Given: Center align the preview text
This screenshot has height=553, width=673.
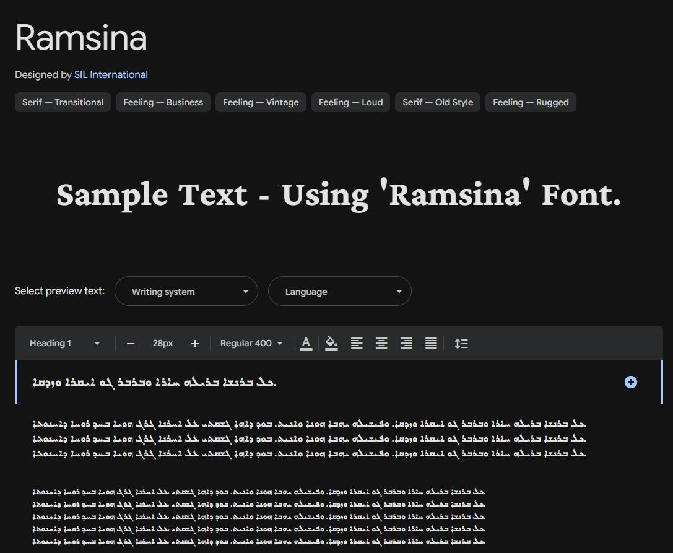Looking at the screenshot, I should [x=381, y=344].
